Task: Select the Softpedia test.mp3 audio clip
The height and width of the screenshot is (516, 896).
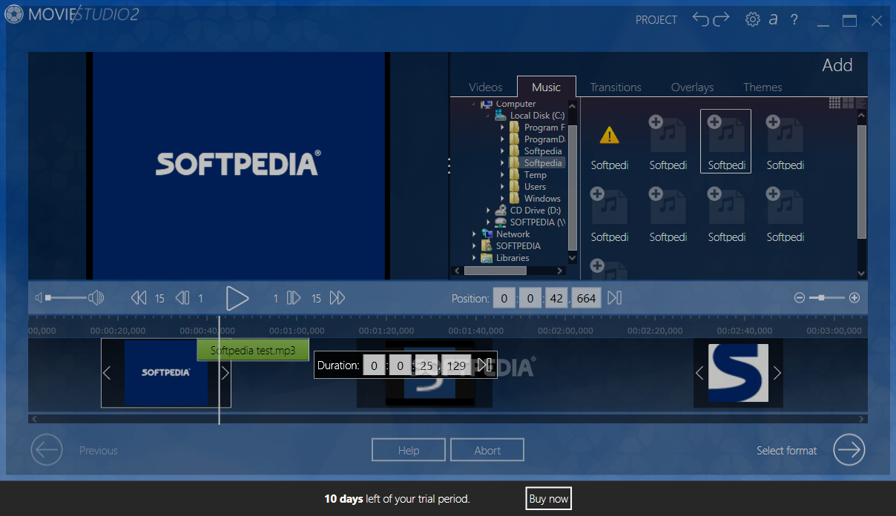Action: click(253, 351)
